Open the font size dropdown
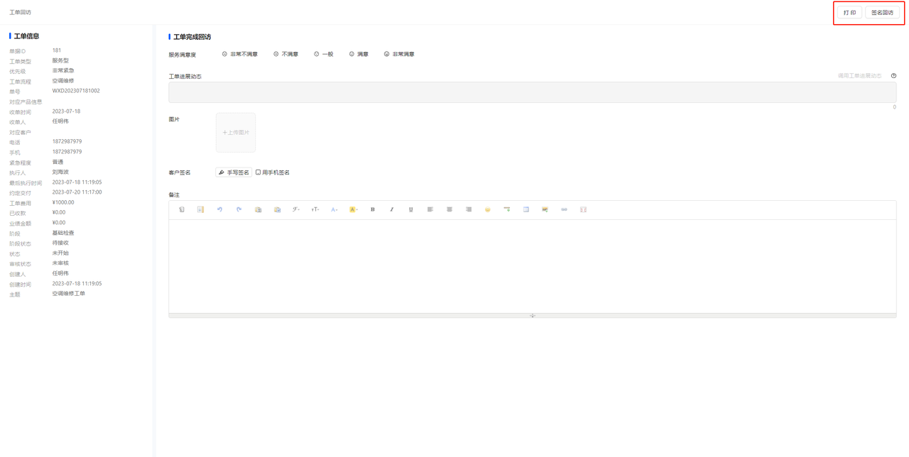 [315, 209]
